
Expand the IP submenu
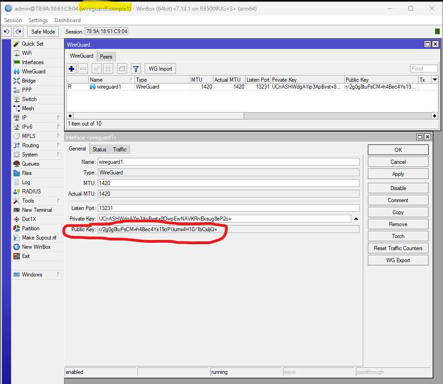tap(59, 117)
